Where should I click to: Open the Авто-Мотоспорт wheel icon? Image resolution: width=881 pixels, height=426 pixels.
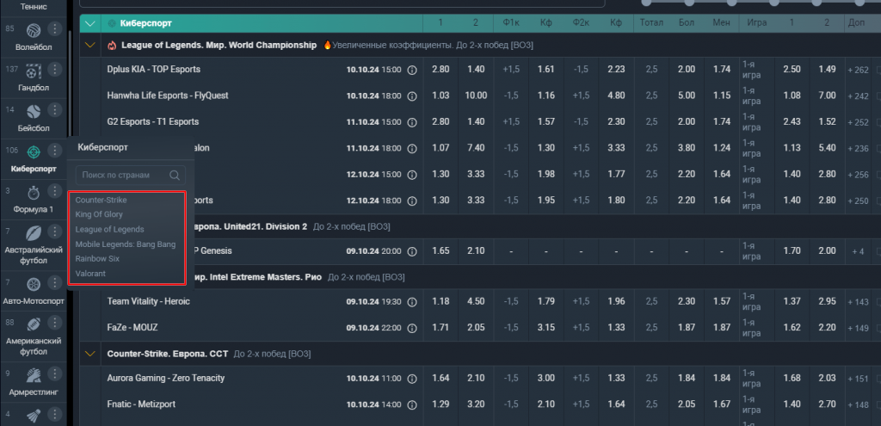(34, 284)
